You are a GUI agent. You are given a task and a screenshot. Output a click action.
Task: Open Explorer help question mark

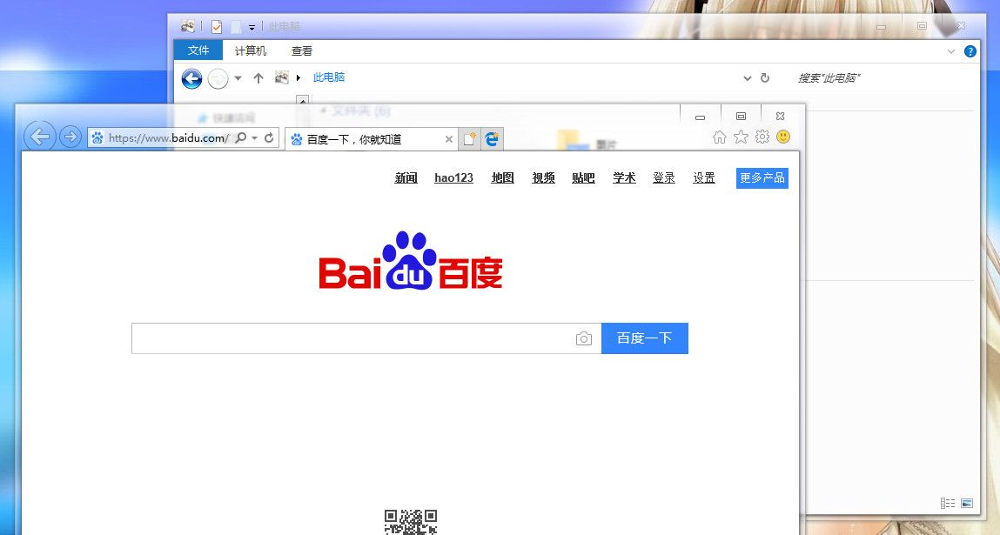970,51
